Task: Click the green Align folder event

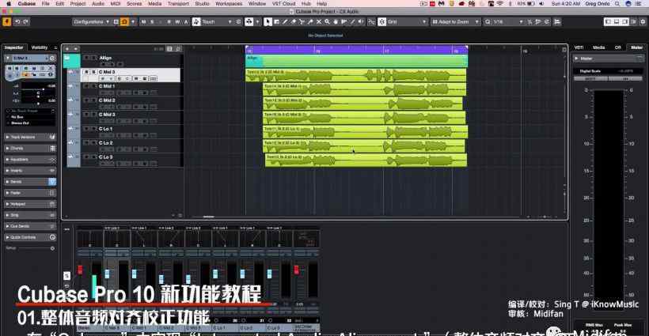Action: [x=357, y=61]
